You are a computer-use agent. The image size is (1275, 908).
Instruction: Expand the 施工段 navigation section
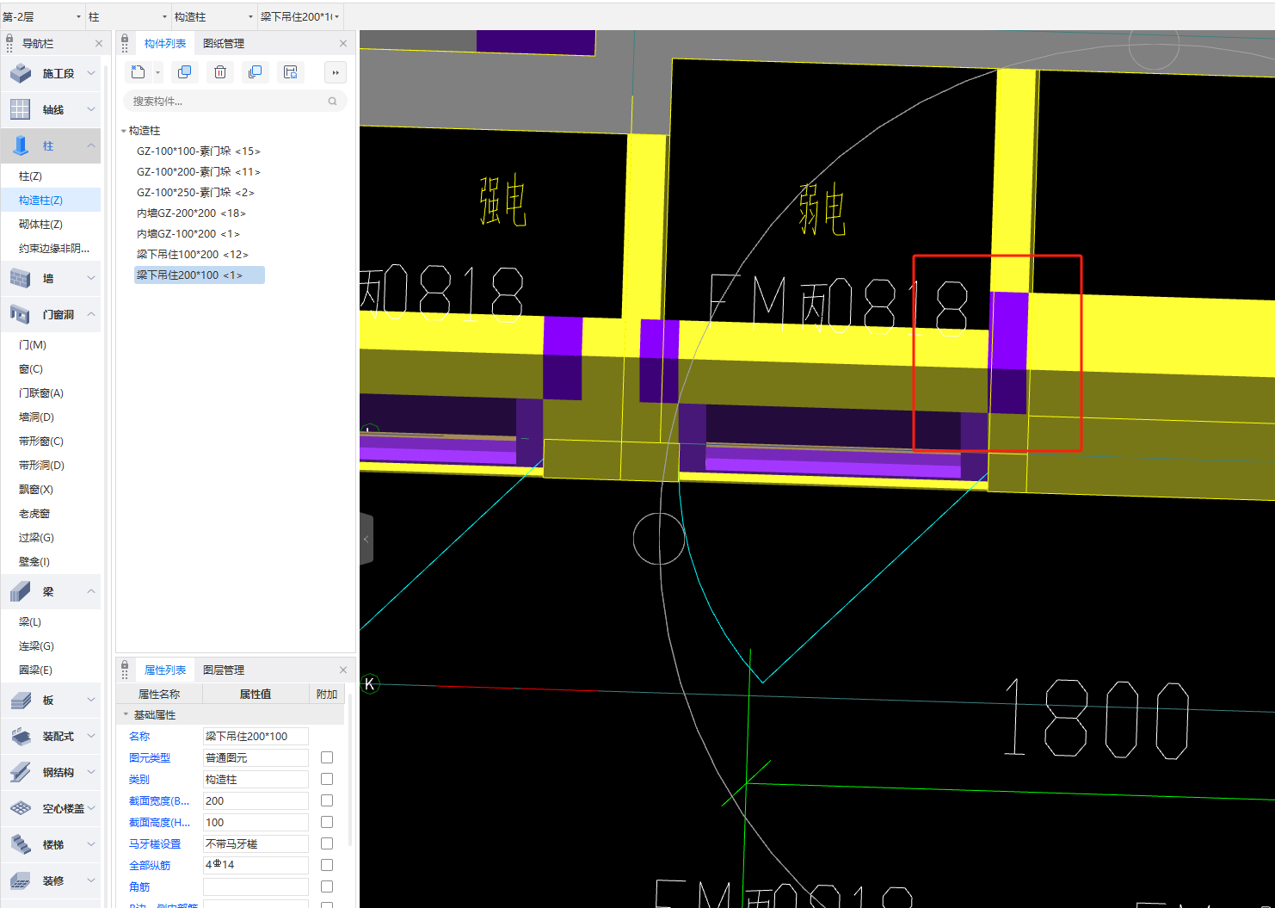[91, 74]
